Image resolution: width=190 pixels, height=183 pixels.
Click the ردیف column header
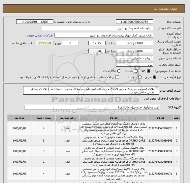click(177, 118)
